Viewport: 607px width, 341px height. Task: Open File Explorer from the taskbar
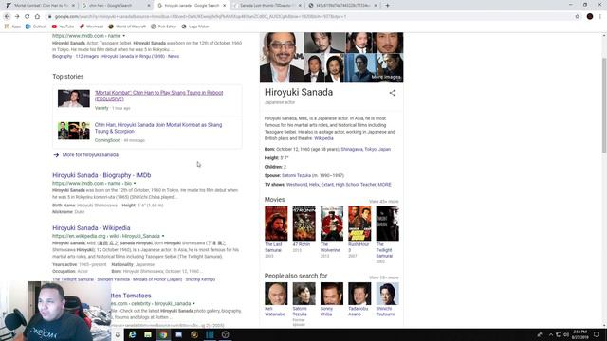tap(148, 334)
